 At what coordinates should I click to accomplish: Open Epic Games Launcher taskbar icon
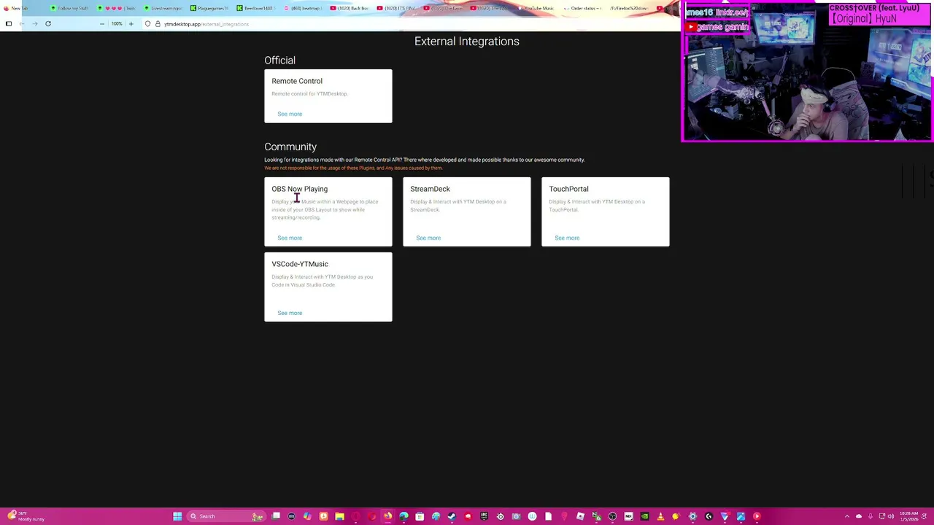(484, 516)
